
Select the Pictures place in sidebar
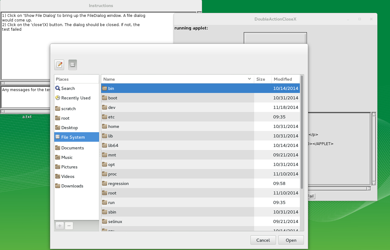click(x=69, y=167)
